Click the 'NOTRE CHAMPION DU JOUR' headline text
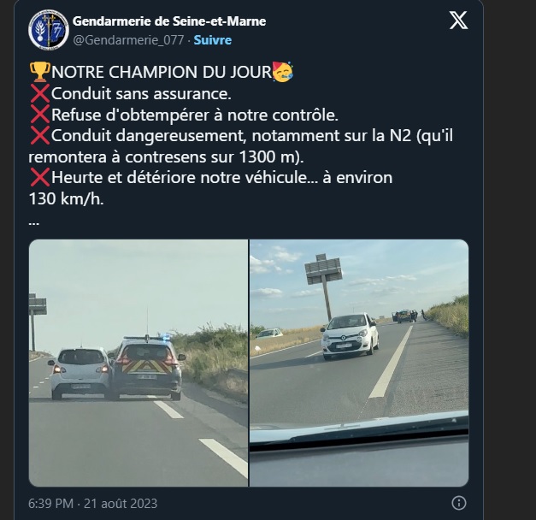 click(161, 73)
